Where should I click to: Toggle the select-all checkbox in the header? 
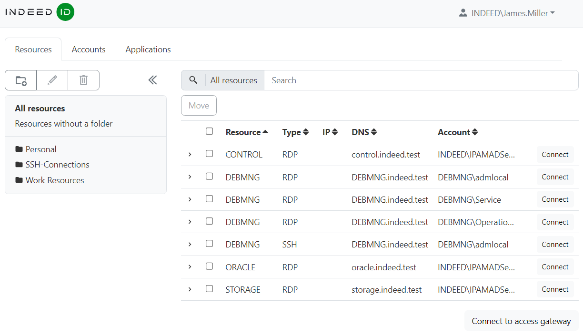coord(210,131)
